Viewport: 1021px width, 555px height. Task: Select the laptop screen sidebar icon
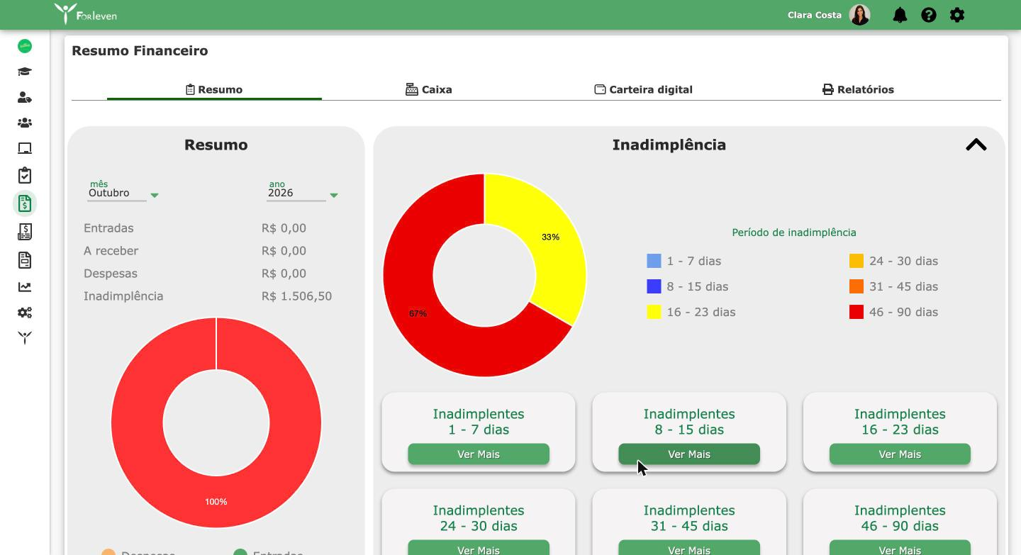click(x=25, y=148)
